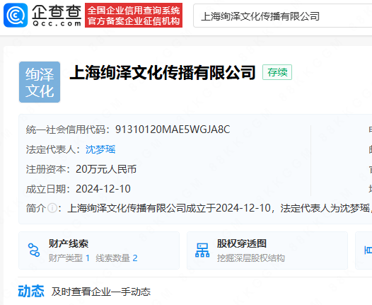
Task: Open the 企查查 Qcc.com wordmark
Action: click(x=57, y=15)
